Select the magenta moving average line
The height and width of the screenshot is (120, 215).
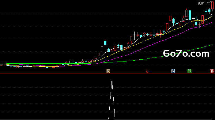pos(151,45)
